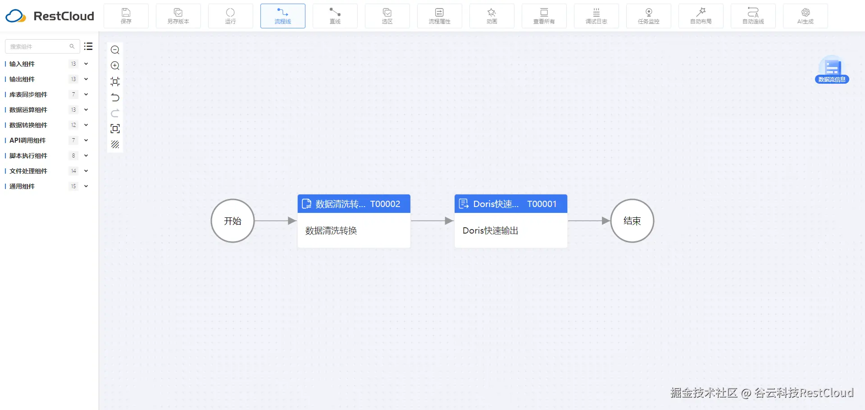Toggle the hatched grid background icon

pyautogui.click(x=115, y=144)
